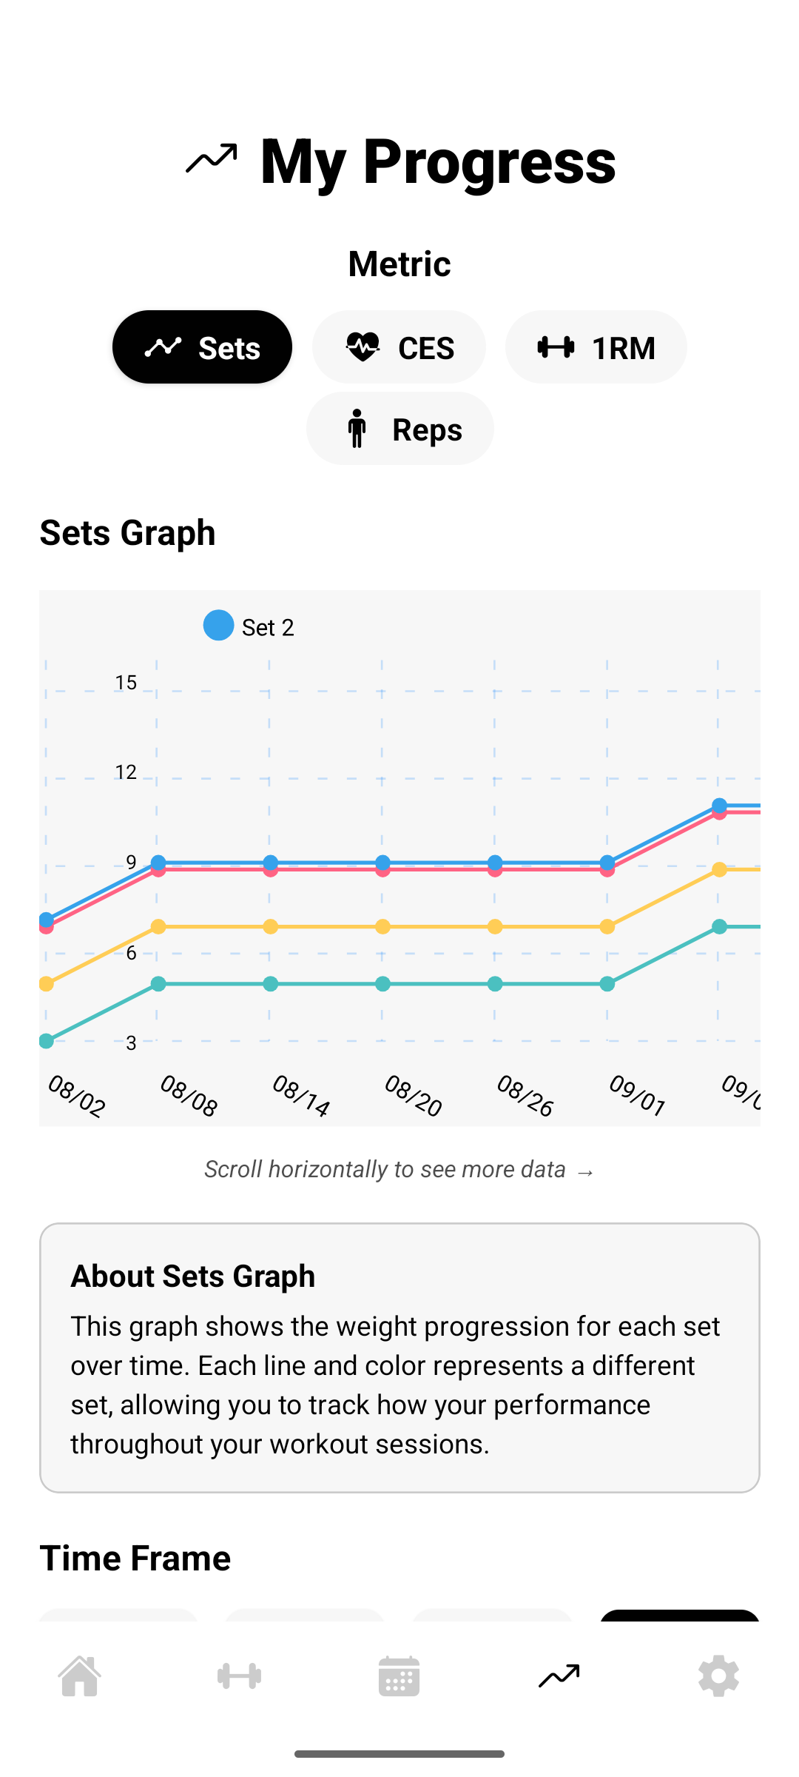Open the progress trend tab icon
Screen dimensions: 799x1777
tap(559, 1676)
